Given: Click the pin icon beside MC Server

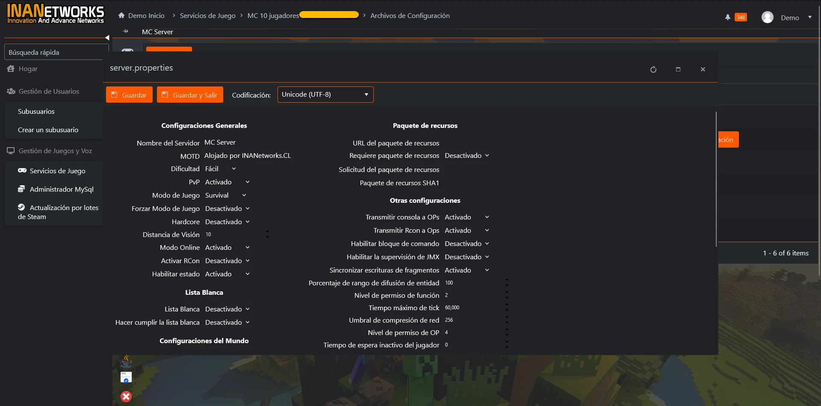Looking at the screenshot, I should (x=125, y=31).
